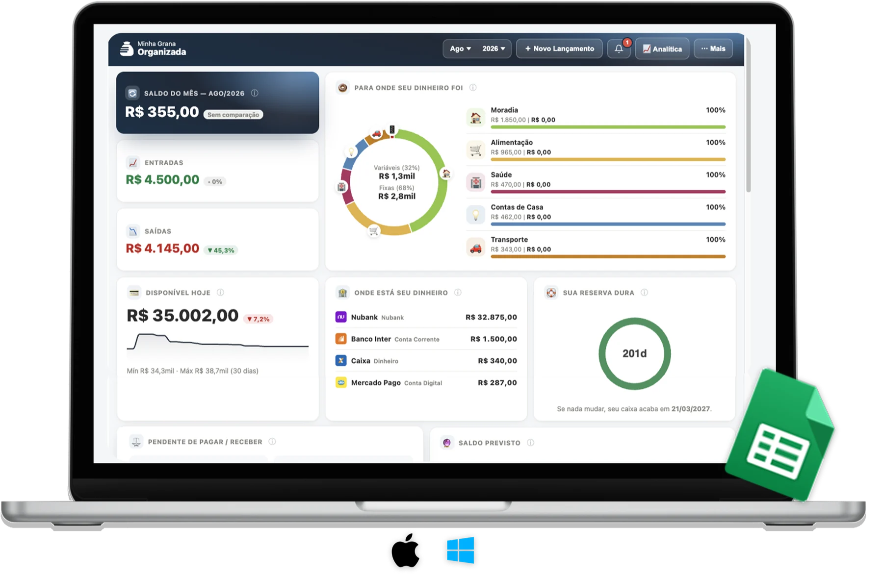
Task: Open the notification bell icon
Action: coord(619,49)
